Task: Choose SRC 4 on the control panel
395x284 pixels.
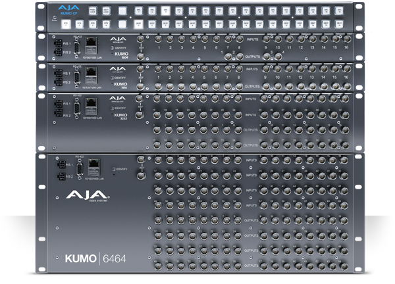Action: click(x=179, y=11)
